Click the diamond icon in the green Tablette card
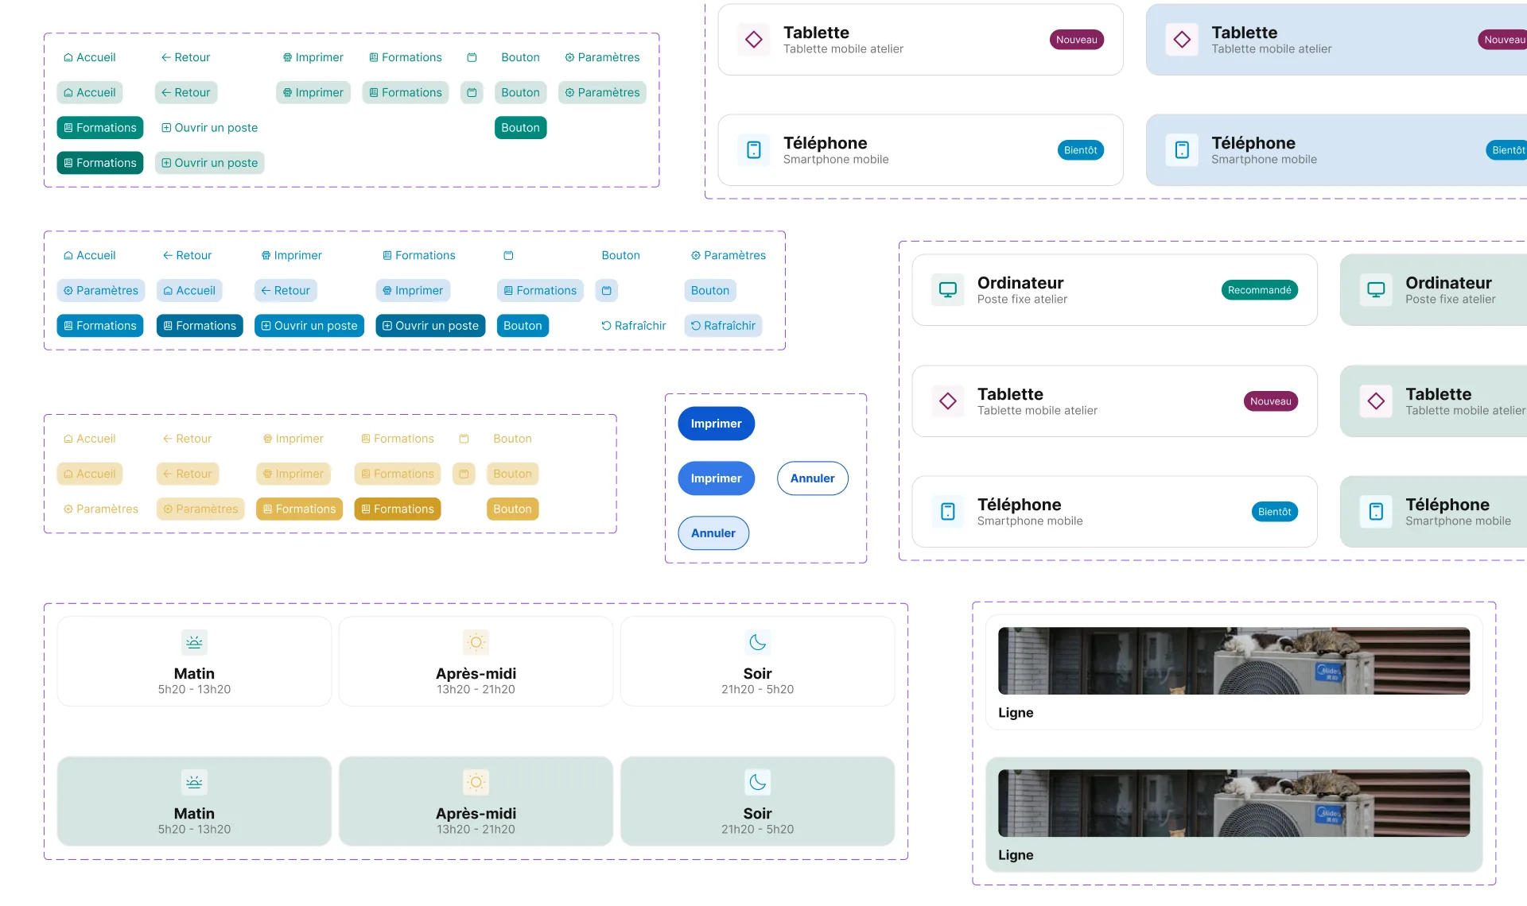1527x906 pixels. tap(1376, 401)
